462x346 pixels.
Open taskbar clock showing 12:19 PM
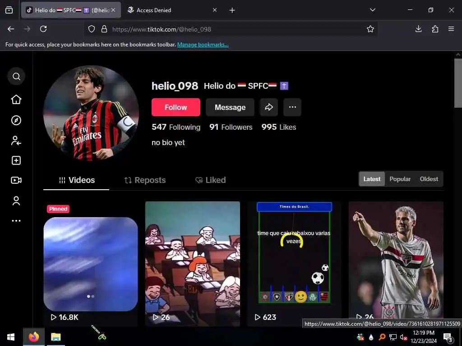click(x=424, y=337)
